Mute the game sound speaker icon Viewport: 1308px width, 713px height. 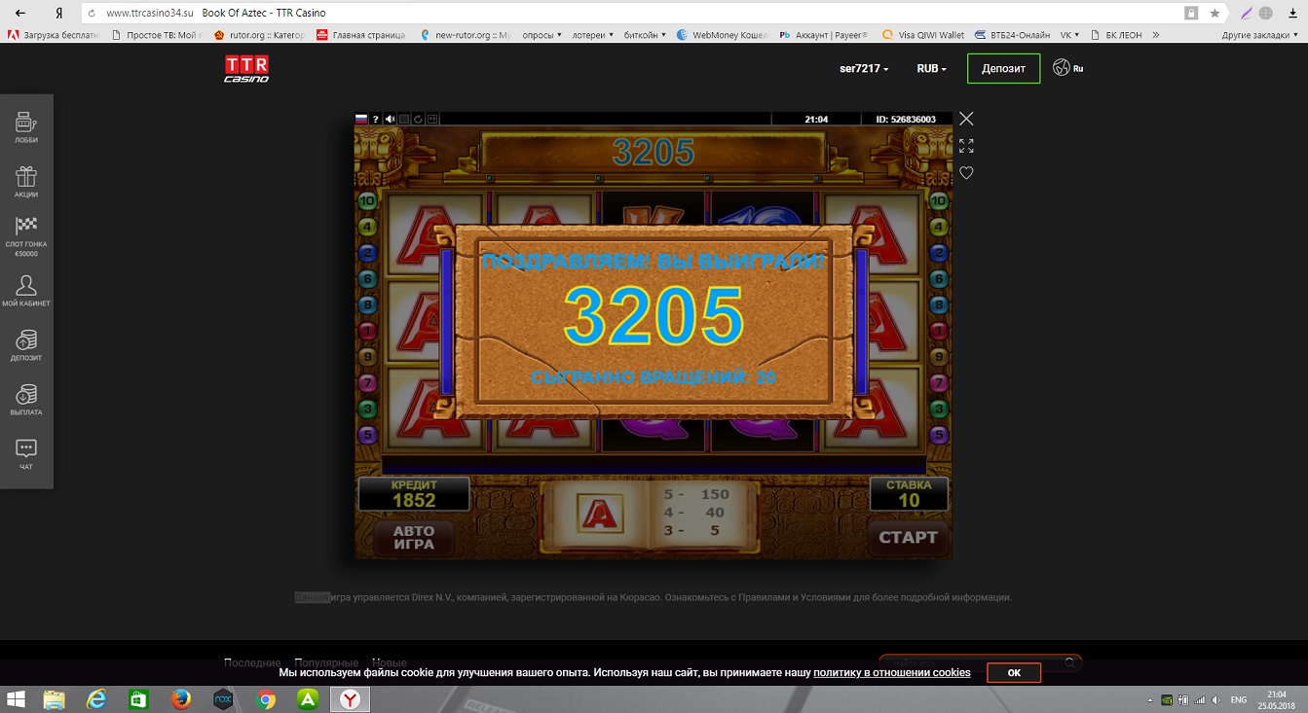tap(390, 119)
